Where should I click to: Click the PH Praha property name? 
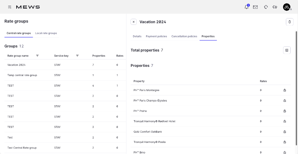tap(140, 111)
